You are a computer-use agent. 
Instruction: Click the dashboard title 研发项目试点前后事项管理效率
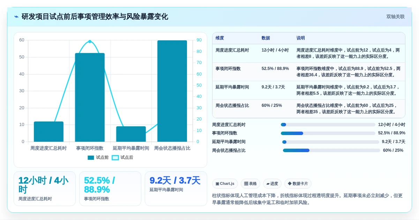[95, 17]
